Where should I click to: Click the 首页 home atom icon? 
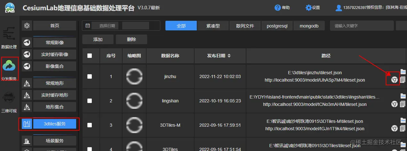point(27,26)
